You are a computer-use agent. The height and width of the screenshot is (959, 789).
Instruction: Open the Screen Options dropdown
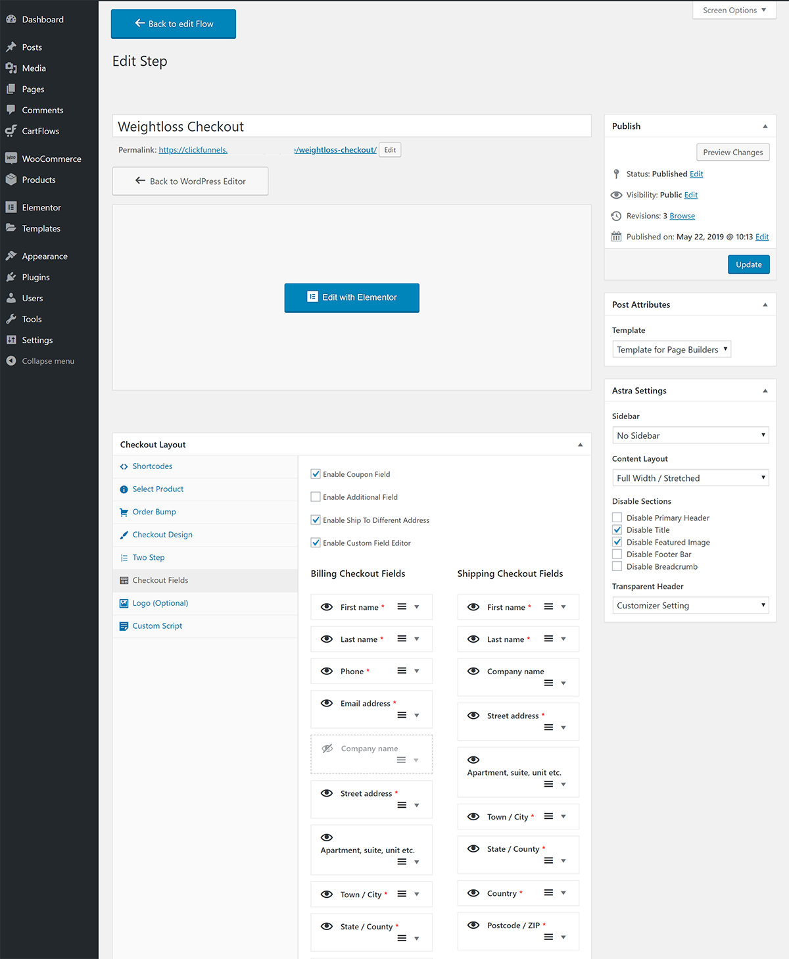click(734, 11)
